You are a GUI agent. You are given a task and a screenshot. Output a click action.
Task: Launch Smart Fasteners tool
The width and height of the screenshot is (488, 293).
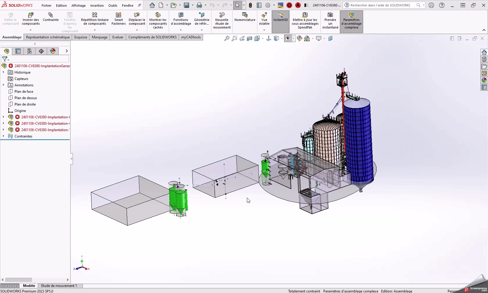[x=119, y=19]
